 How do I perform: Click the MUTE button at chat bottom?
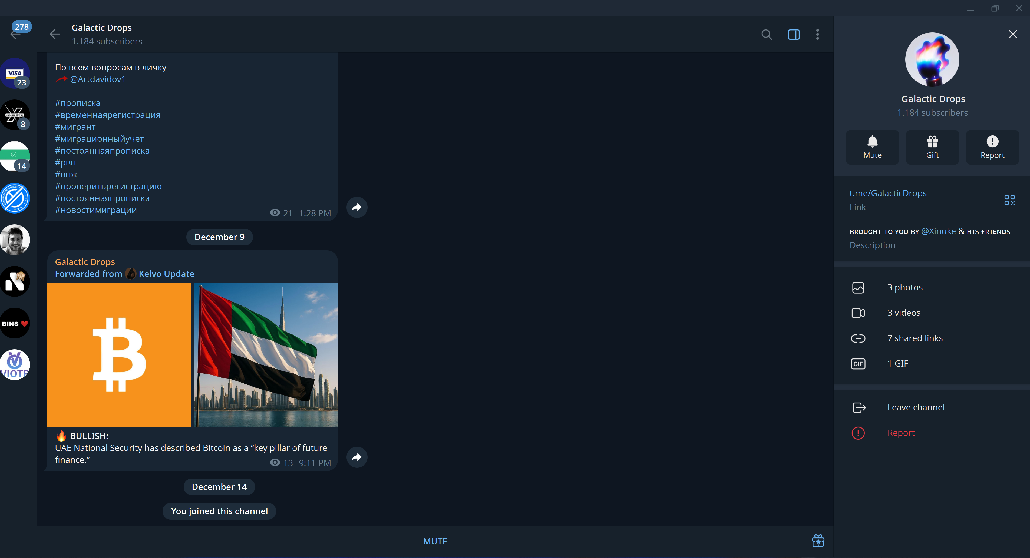435,541
